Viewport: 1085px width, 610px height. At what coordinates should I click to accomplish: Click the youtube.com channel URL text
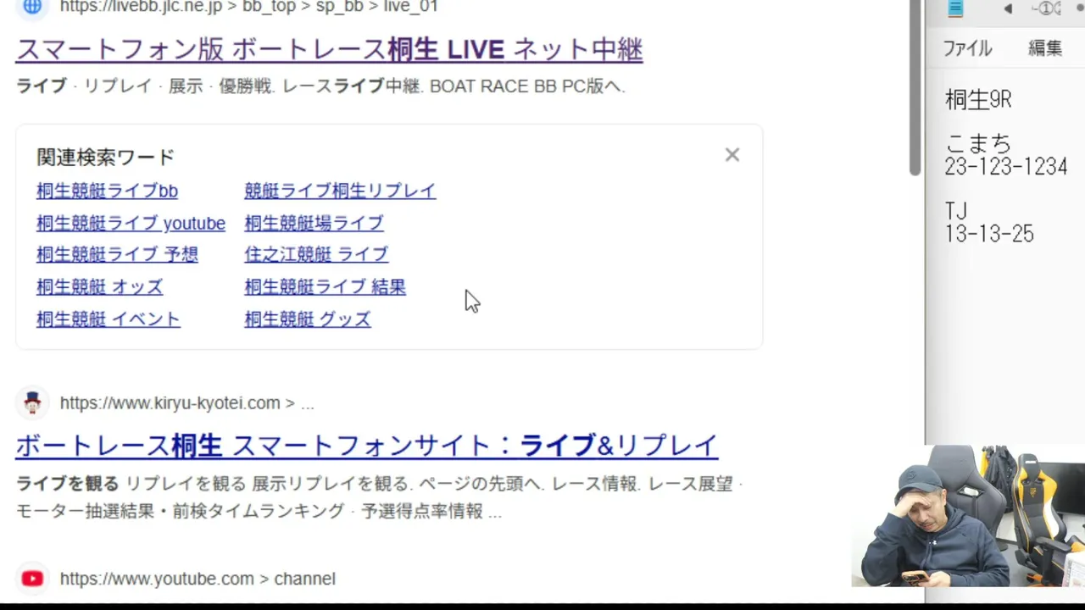pyautogui.click(x=198, y=579)
